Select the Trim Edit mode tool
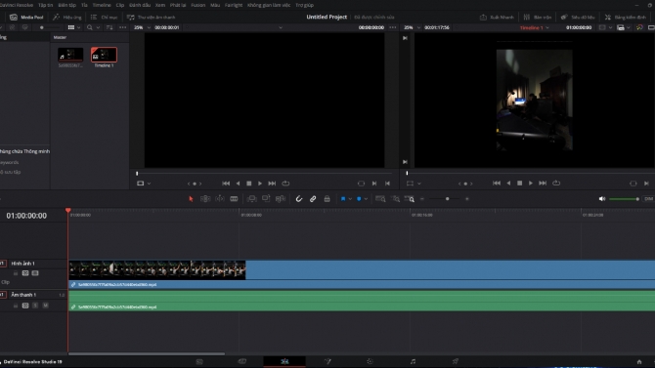This screenshot has width=655, height=368. coord(205,199)
